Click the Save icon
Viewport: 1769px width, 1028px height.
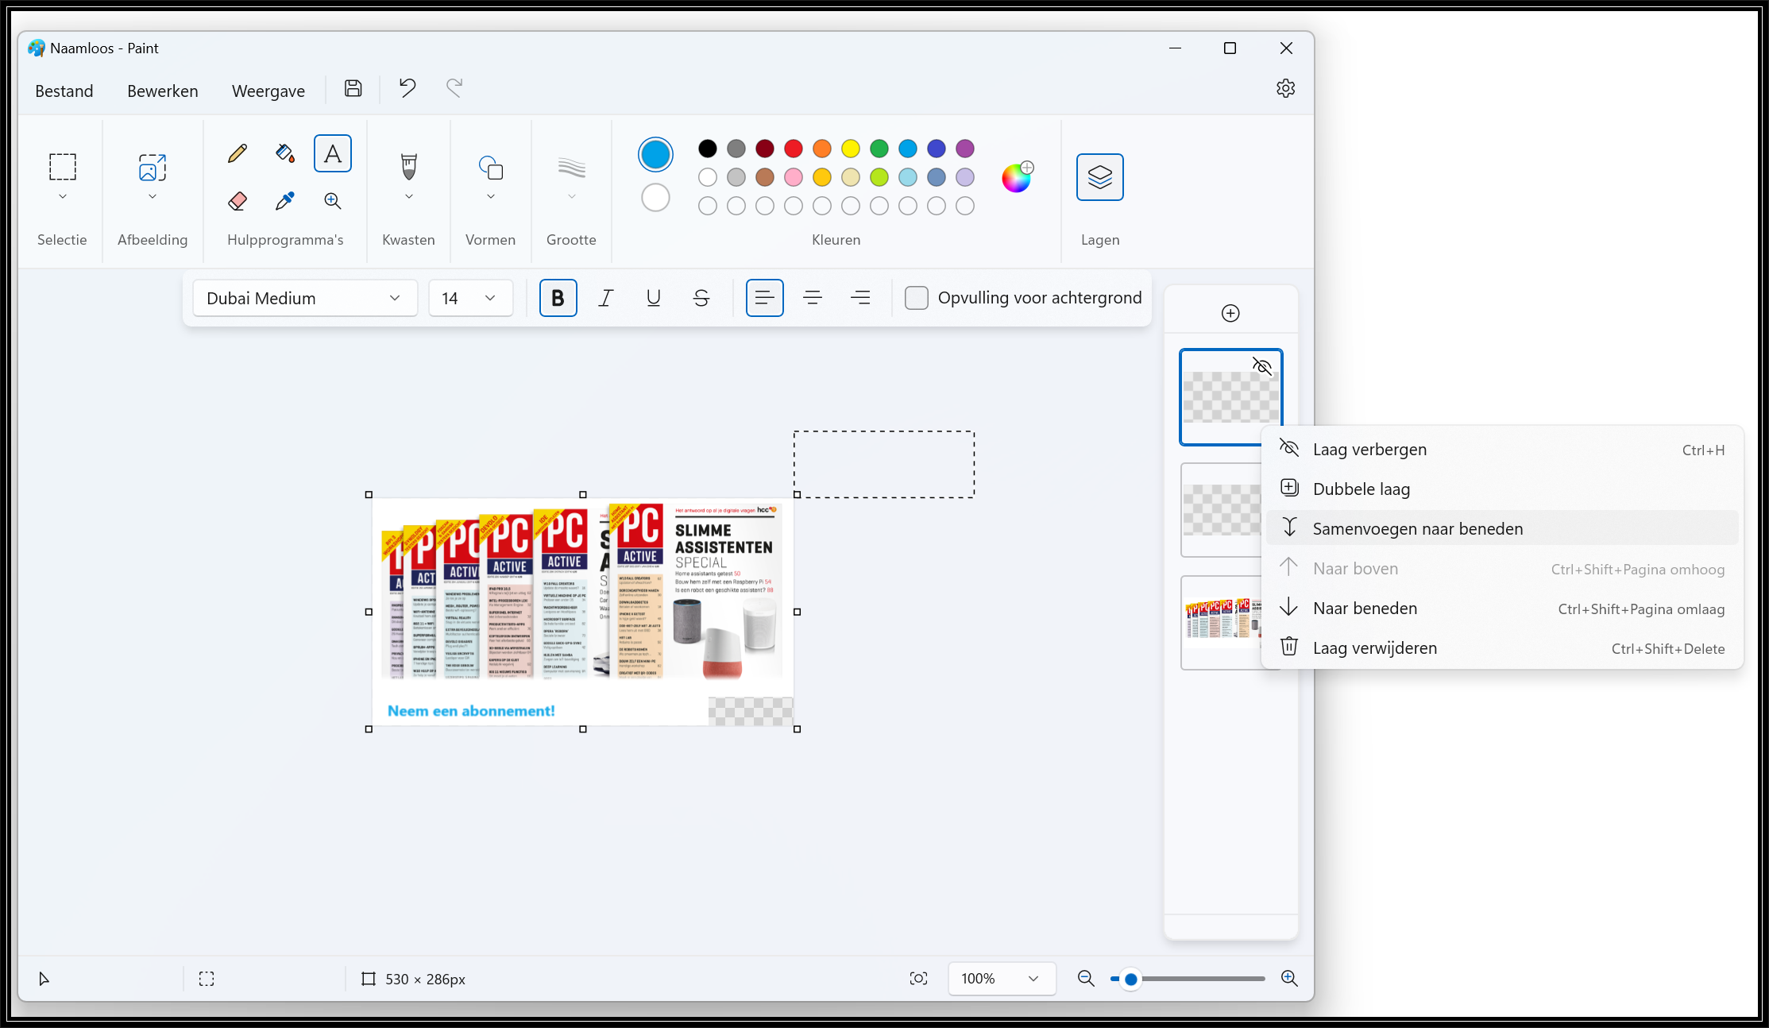pyautogui.click(x=353, y=88)
